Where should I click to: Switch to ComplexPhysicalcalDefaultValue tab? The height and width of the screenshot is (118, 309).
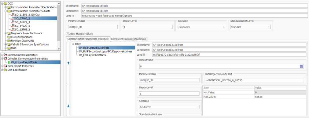[129, 39]
